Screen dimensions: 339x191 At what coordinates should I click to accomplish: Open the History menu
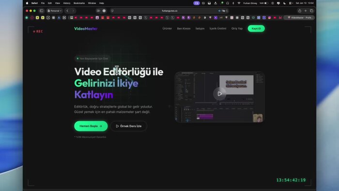click(67, 3)
